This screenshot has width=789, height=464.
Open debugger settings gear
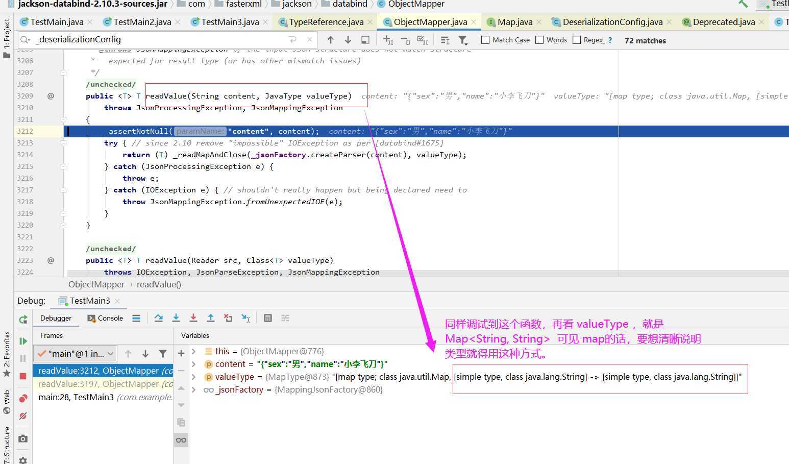pyautogui.click(x=23, y=459)
